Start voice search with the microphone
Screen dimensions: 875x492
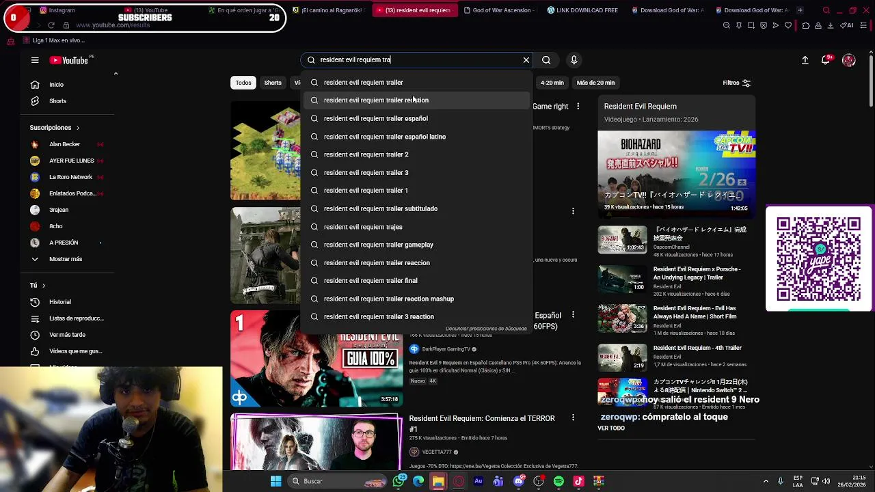click(x=574, y=60)
